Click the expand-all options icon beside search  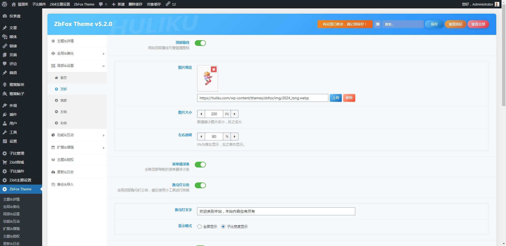pos(377,24)
